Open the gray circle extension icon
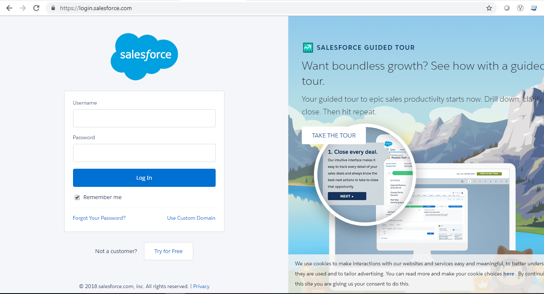Screen dimensions: 544x294 [507, 8]
